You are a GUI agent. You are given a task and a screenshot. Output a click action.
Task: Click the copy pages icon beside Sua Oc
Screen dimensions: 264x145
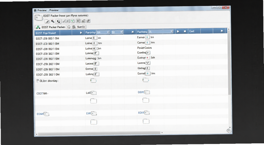click(x=74, y=27)
